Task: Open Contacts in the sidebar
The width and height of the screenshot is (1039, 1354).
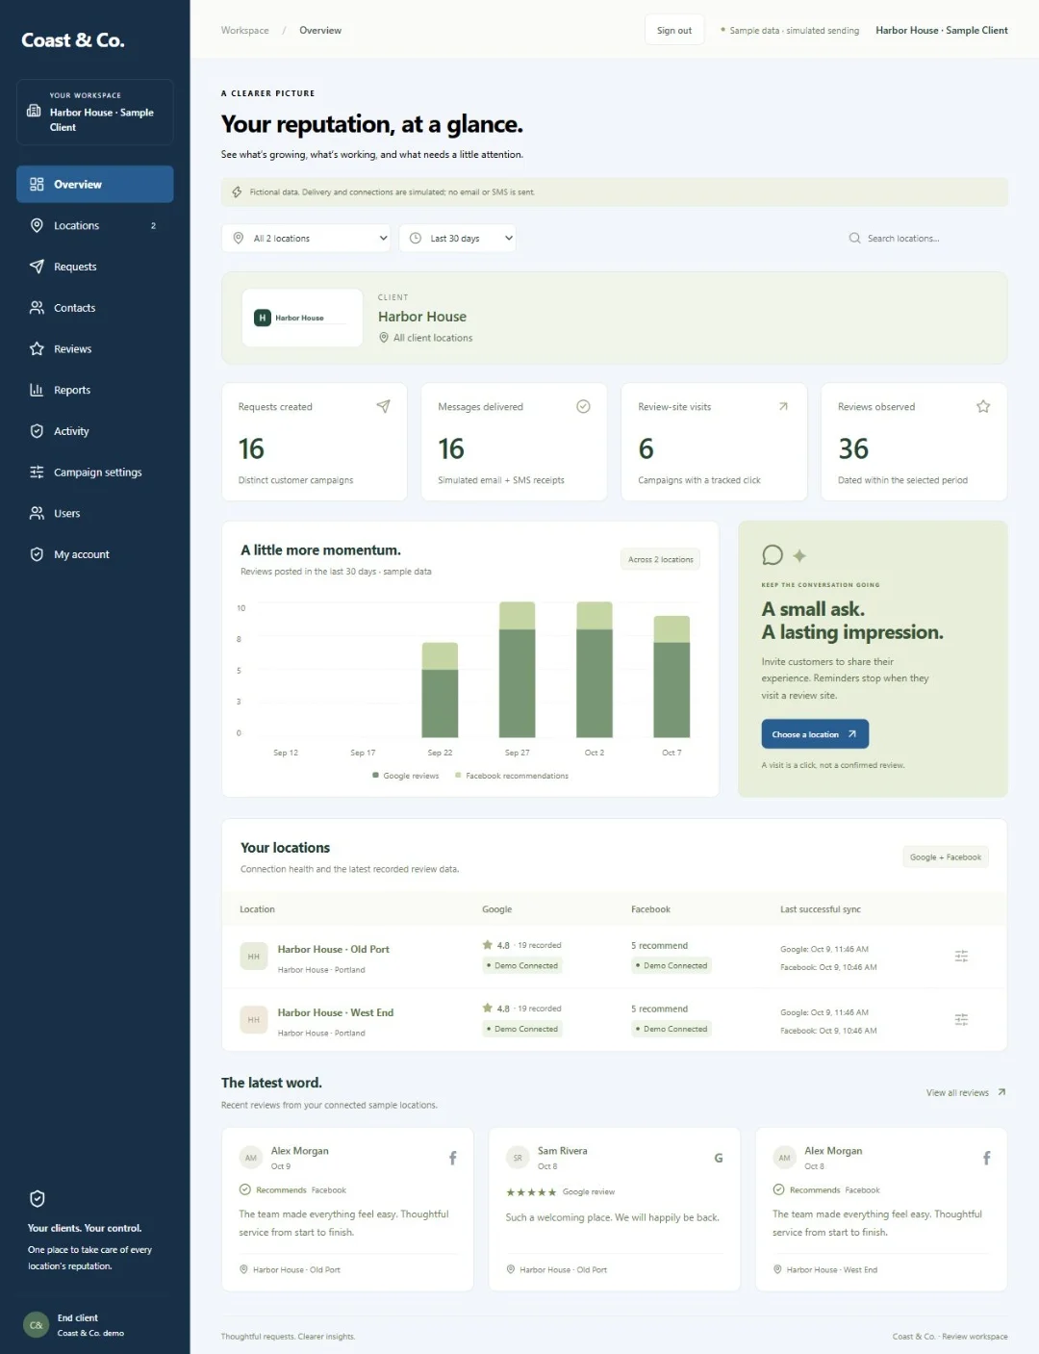Action: [94, 308]
